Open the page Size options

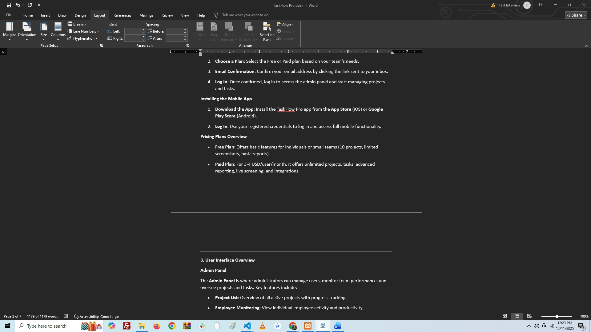[x=44, y=31]
